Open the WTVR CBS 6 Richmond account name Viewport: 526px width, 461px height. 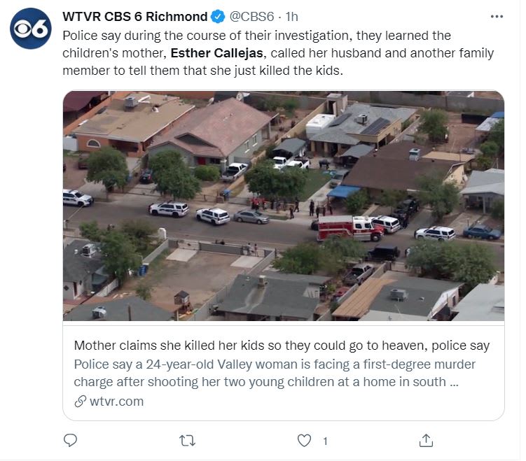[135, 16]
